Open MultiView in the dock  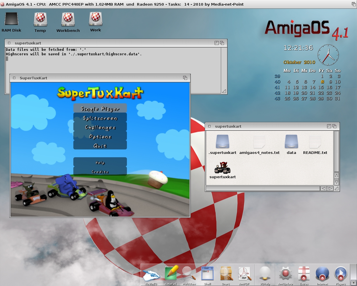tap(189, 275)
